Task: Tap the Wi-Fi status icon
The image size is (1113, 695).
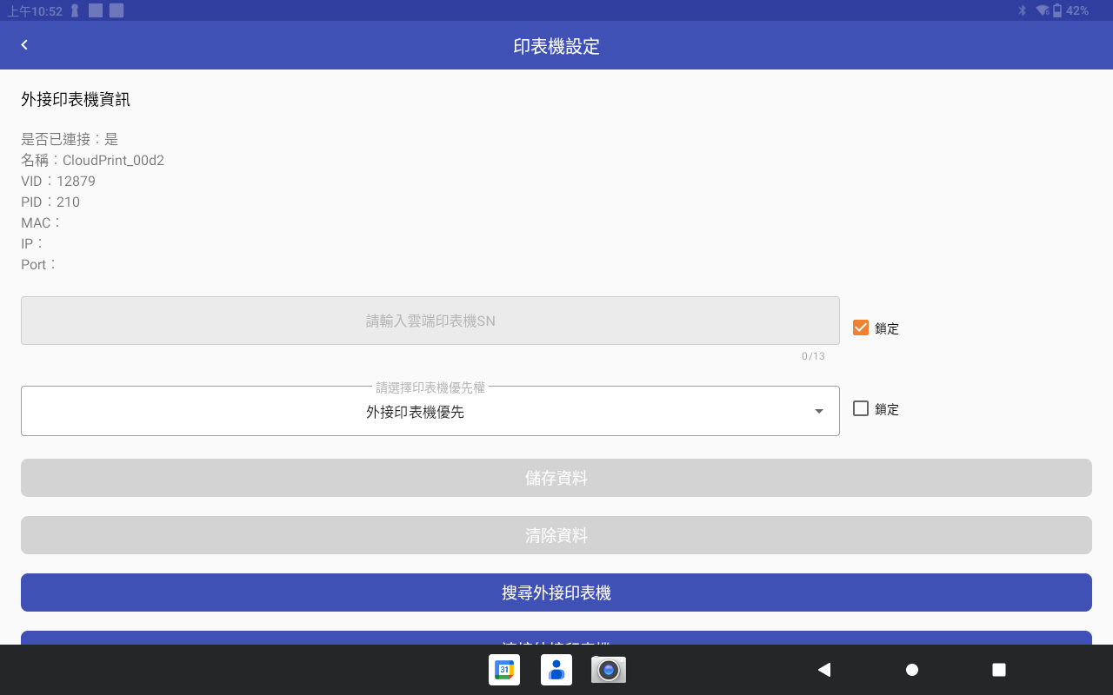Action: click(x=1042, y=10)
